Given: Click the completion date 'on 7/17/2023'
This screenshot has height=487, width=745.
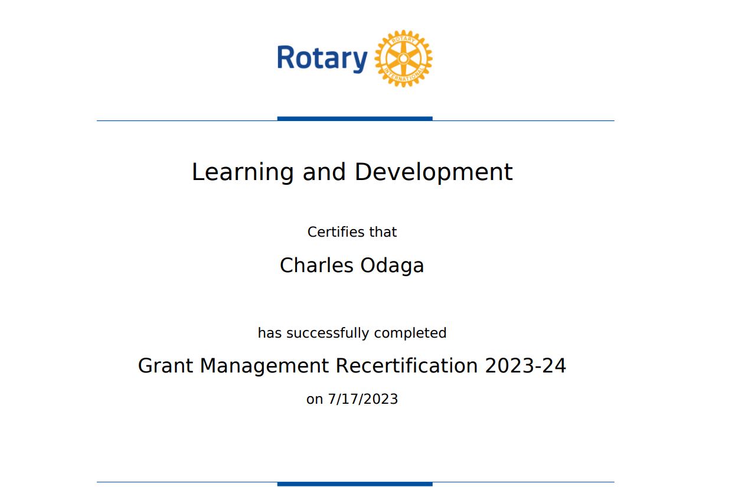Looking at the screenshot, I should pos(352,399).
